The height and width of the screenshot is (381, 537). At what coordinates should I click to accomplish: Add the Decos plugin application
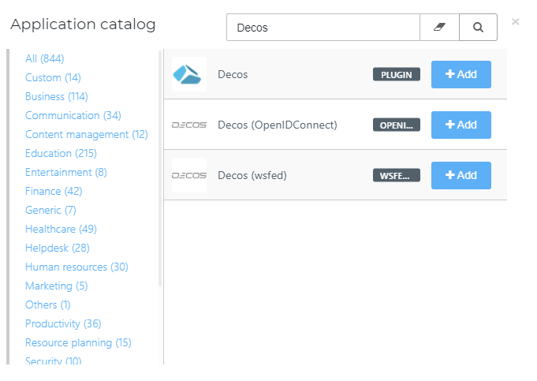coord(461,74)
